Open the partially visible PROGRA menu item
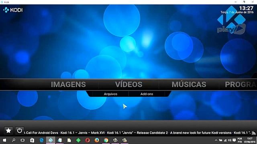Image resolution: width=257 pixels, height=144 pixels. coord(241,84)
